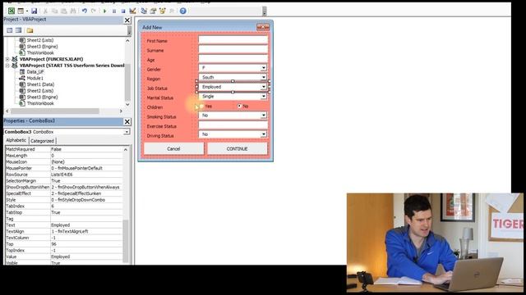Open Project Explorer from toolbar
Viewport: 526px width, 295px height.
click(x=144, y=11)
